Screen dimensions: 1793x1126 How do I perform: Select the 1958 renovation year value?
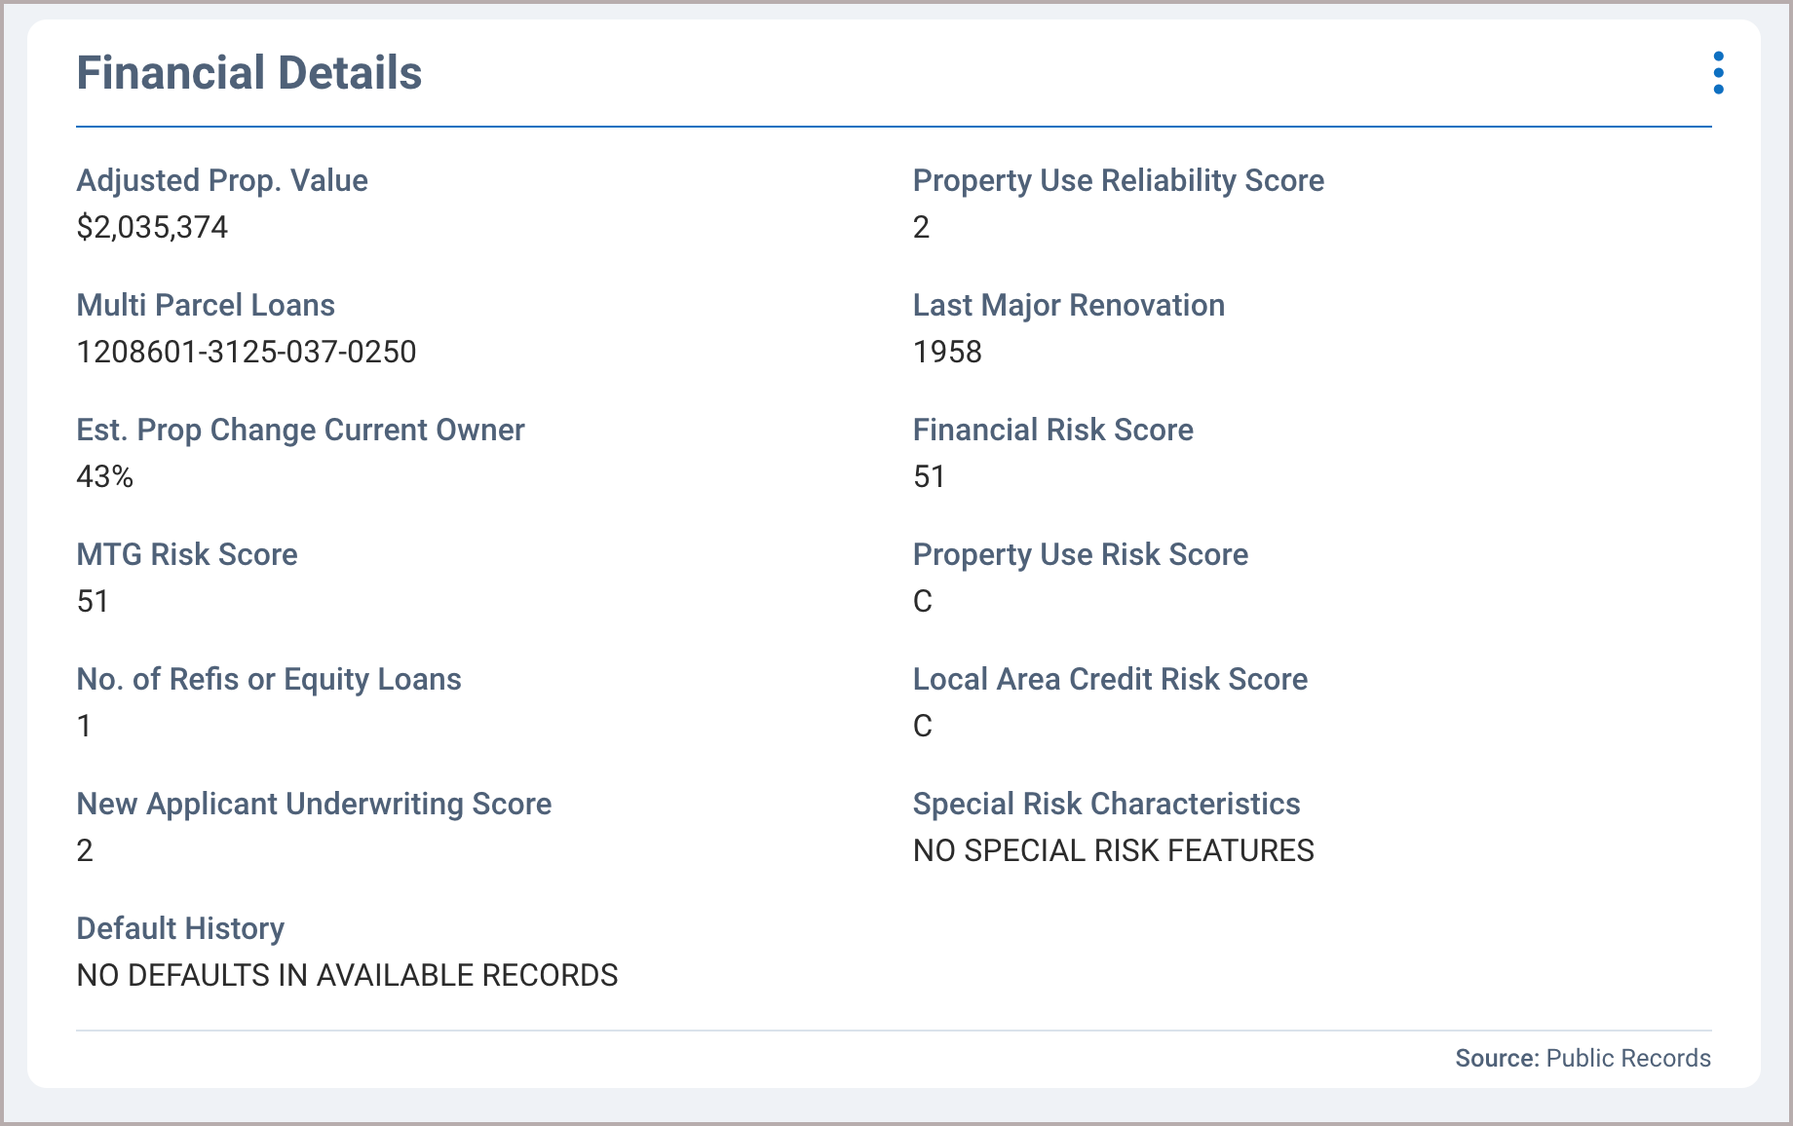[946, 352]
